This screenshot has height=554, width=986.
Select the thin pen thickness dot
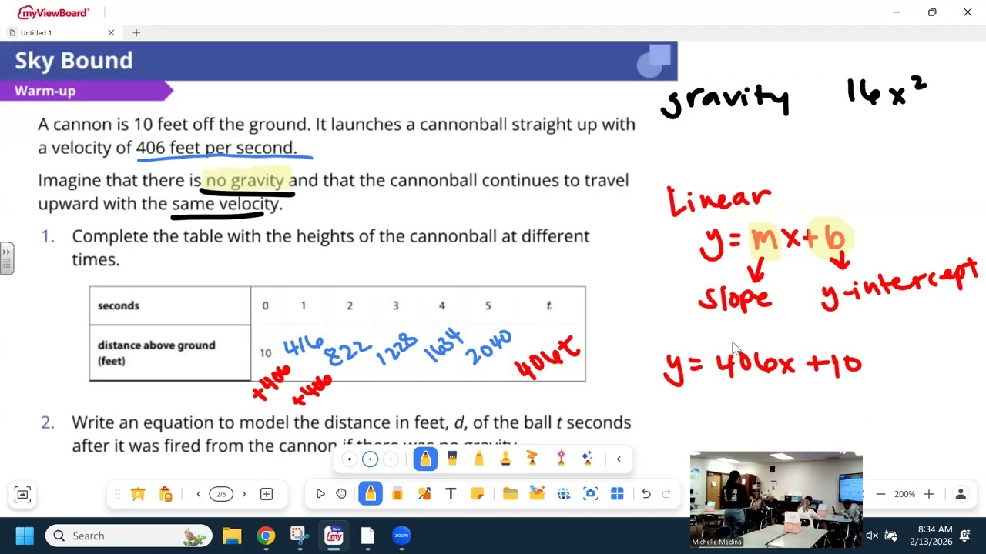pyautogui.click(x=350, y=459)
